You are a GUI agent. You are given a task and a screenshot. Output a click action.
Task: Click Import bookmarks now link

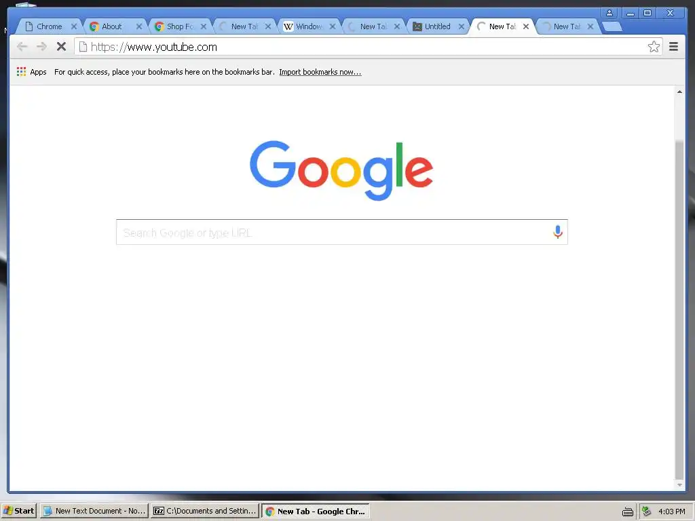(x=320, y=72)
